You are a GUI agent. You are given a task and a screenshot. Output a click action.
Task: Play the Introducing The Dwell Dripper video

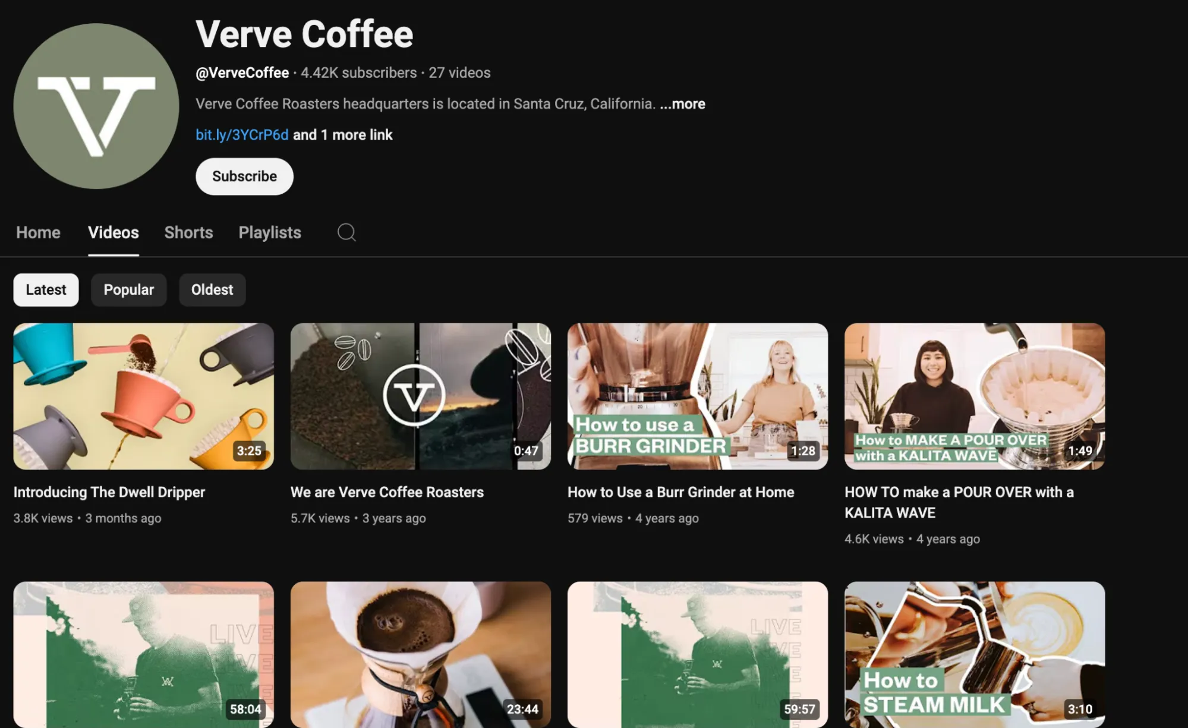(x=143, y=396)
